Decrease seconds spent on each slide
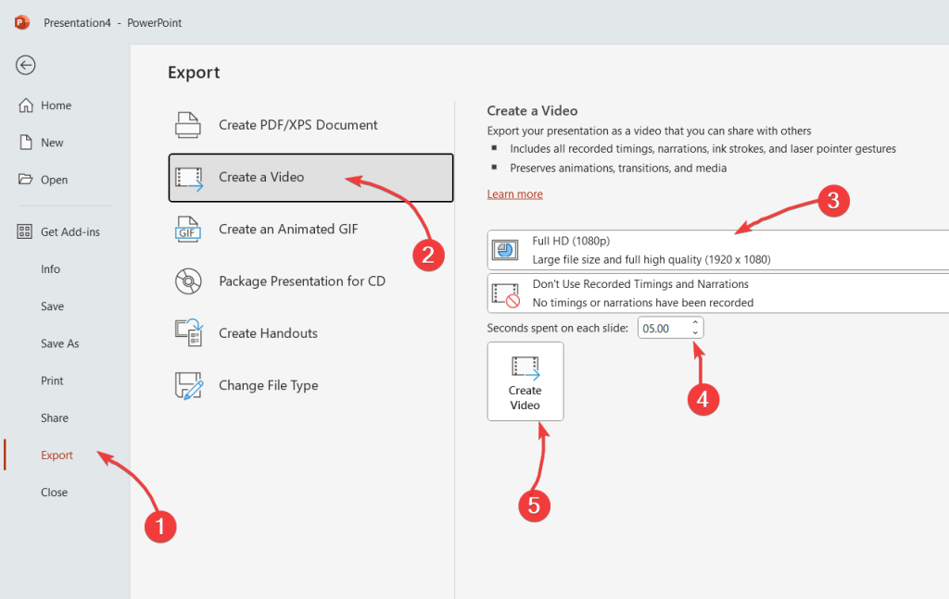Screen dimensions: 949x599 (695, 333)
